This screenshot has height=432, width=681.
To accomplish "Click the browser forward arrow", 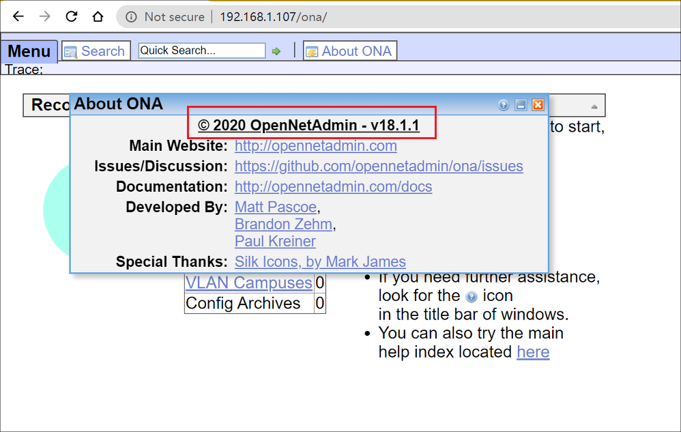I will coord(45,16).
